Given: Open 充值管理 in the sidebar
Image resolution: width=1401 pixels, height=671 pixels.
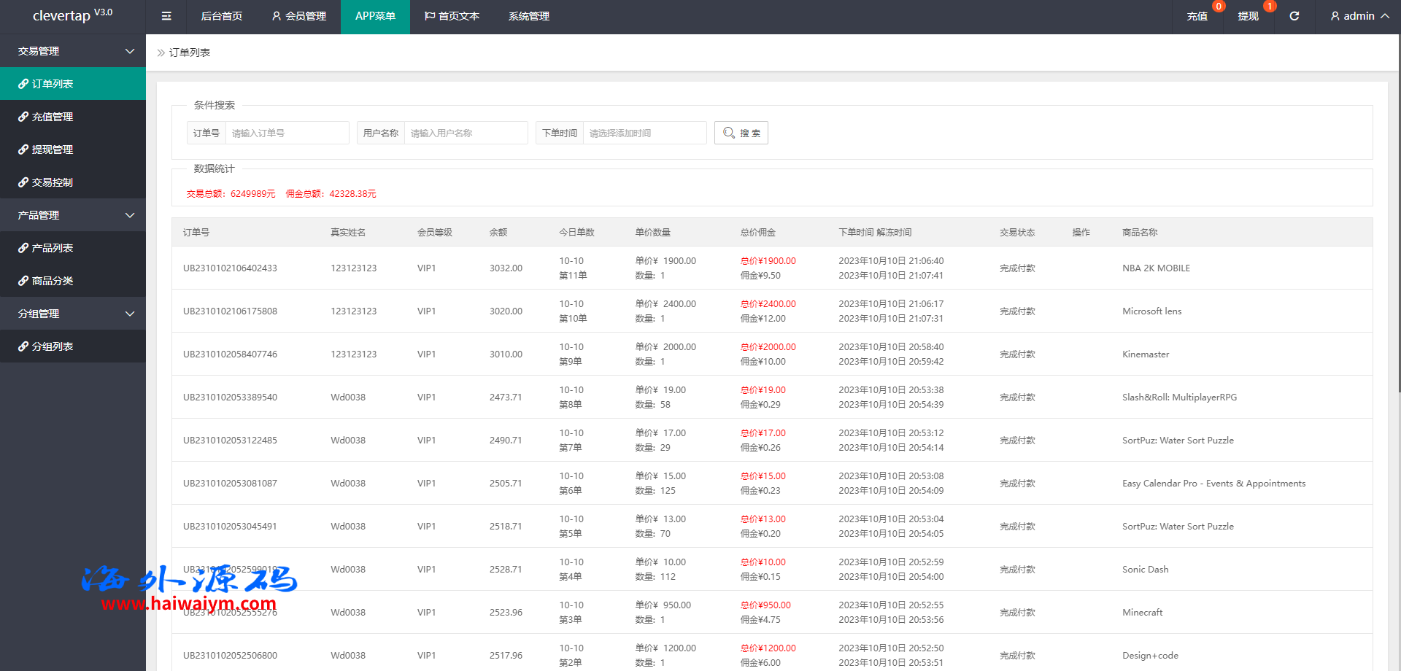Looking at the screenshot, I should tap(53, 117).
